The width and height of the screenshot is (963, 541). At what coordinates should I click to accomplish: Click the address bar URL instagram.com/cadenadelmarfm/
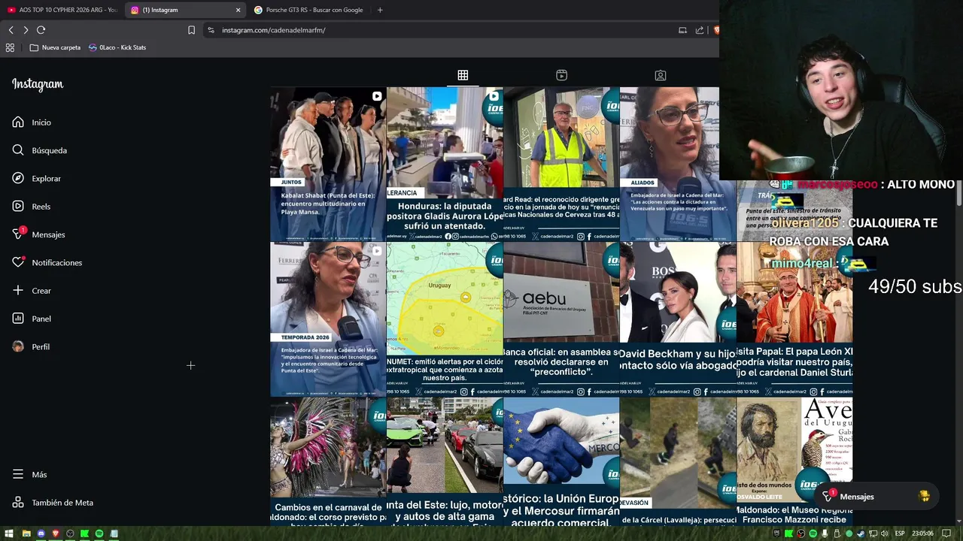click(273, 30)
